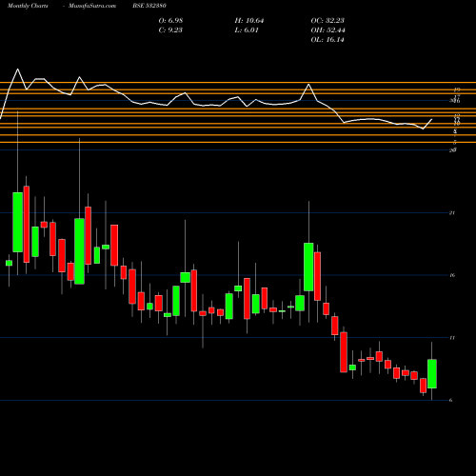This screenshot has height=476, width=476.
Task: Click the price axis label '21'
Action: coord(452,212)
